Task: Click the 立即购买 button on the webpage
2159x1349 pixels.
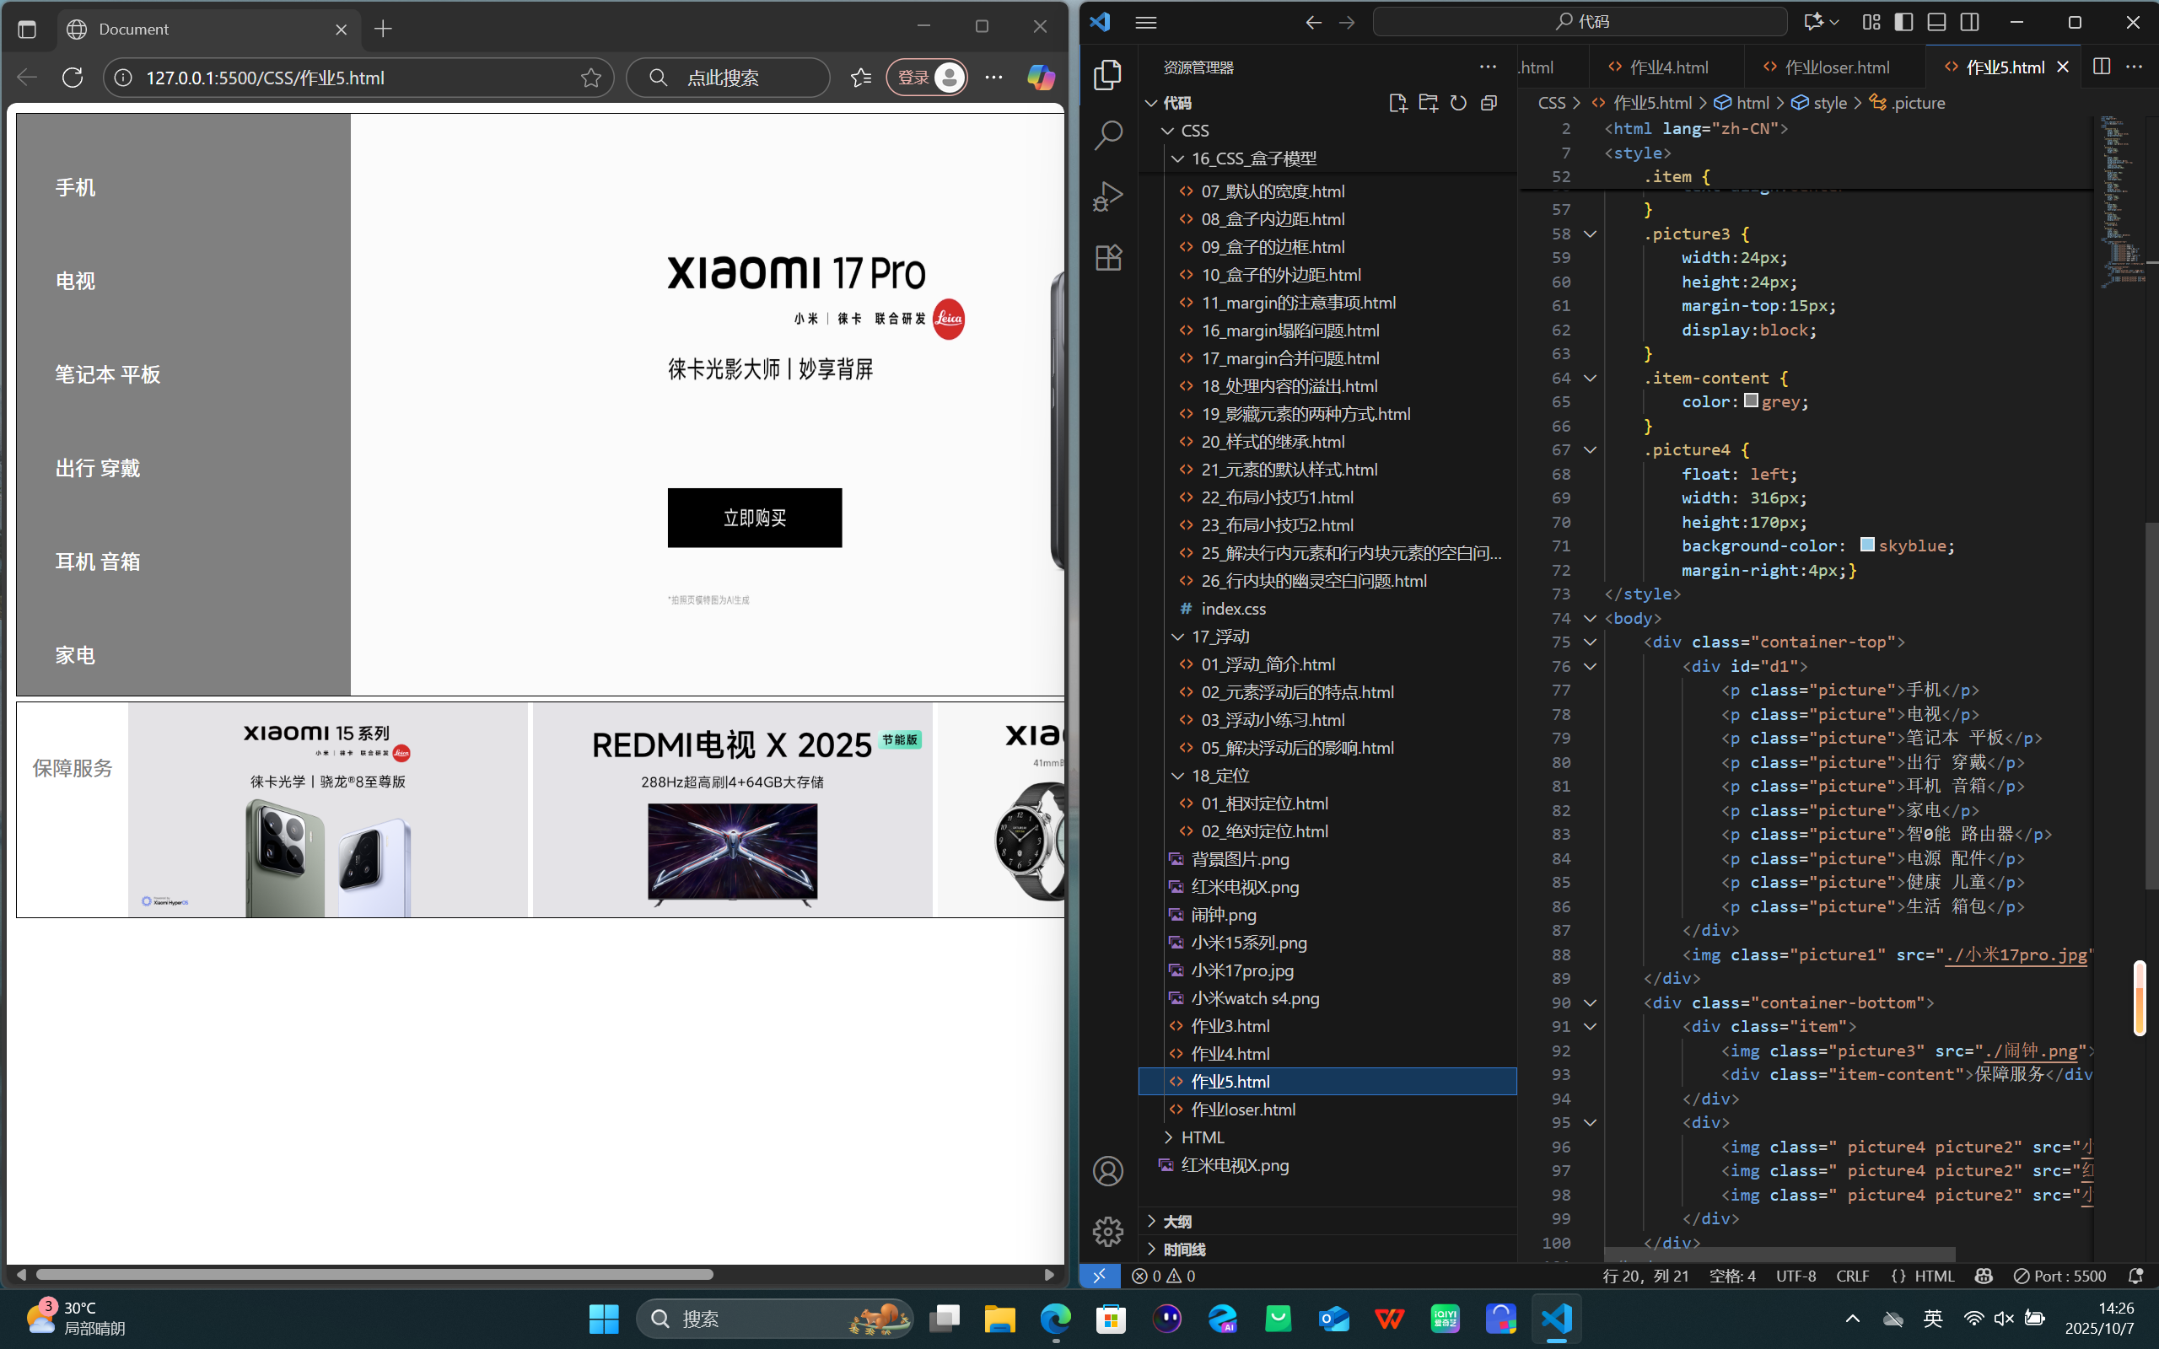Action: 755,518
